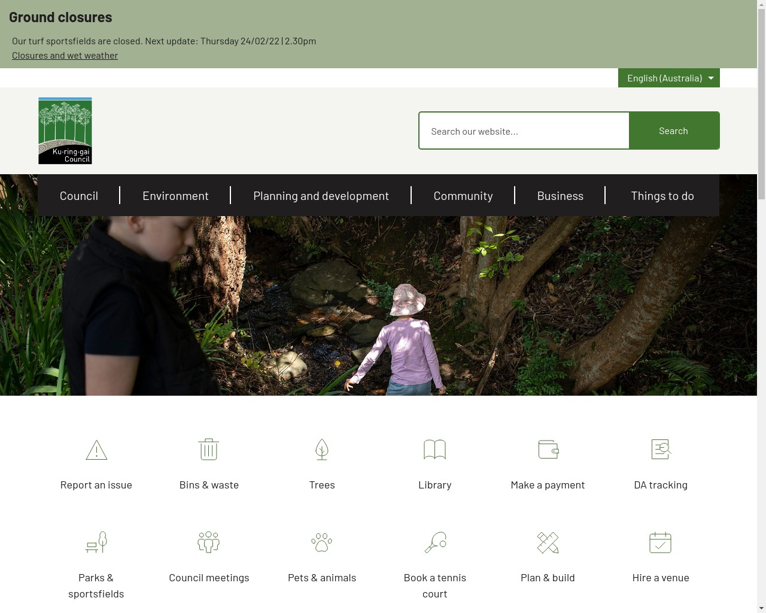Select the Trees icon

pos(322,450)
